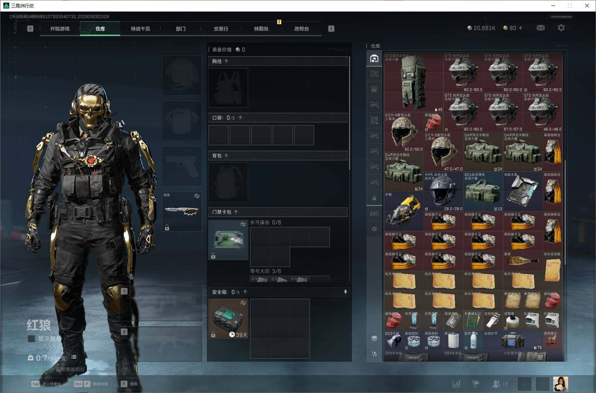The height and width of the screenshot is (393, 596).
Task: Click the stack items layers icon
Action: point(374,338)
